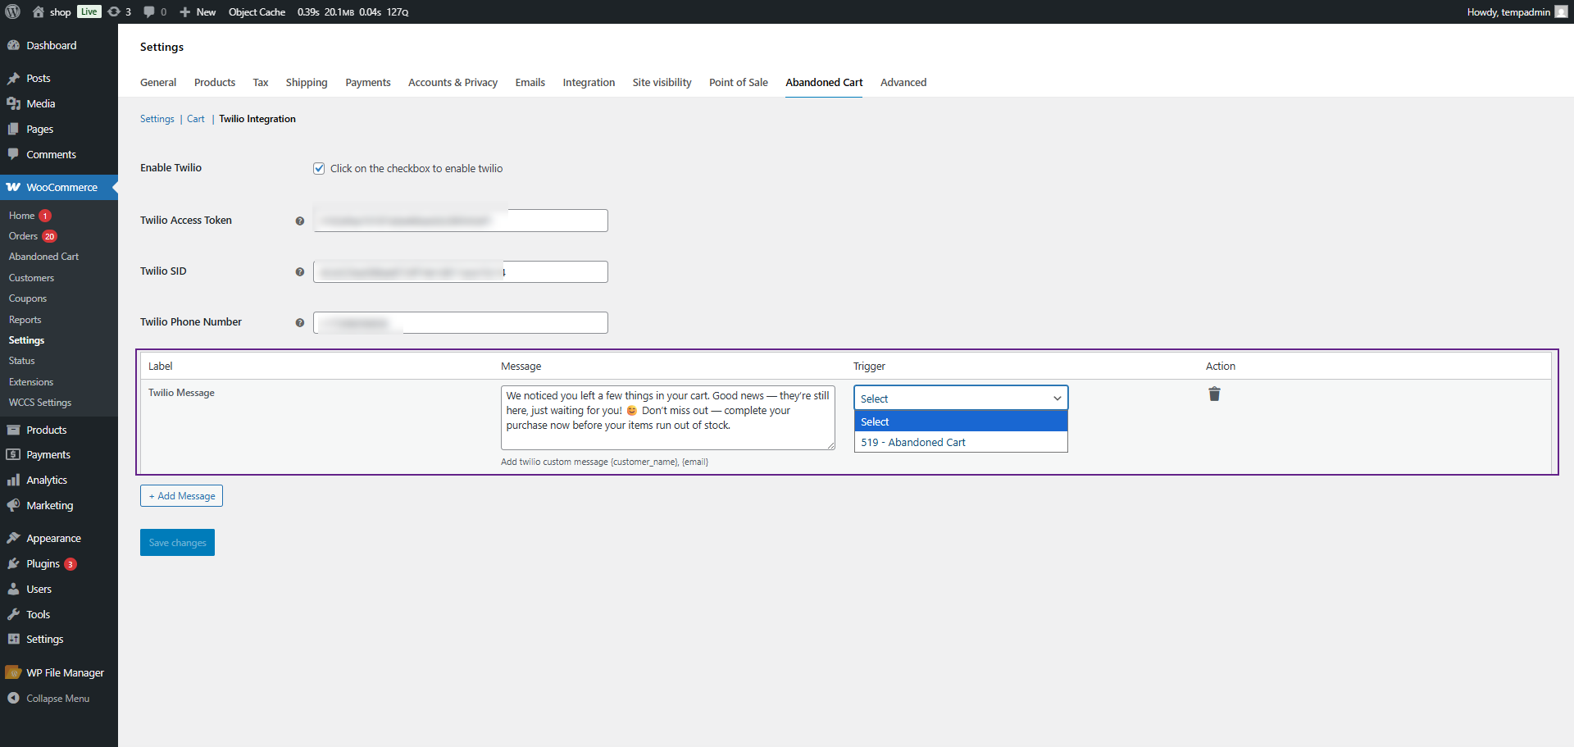Switch to the Products settings tab
The height and width of the screenshot is (747, 1574).
click(x=215, y=82)
